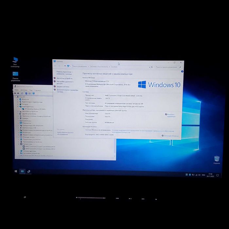Expand the Батареи category
229x229 pixels.
tap(18, 104)
